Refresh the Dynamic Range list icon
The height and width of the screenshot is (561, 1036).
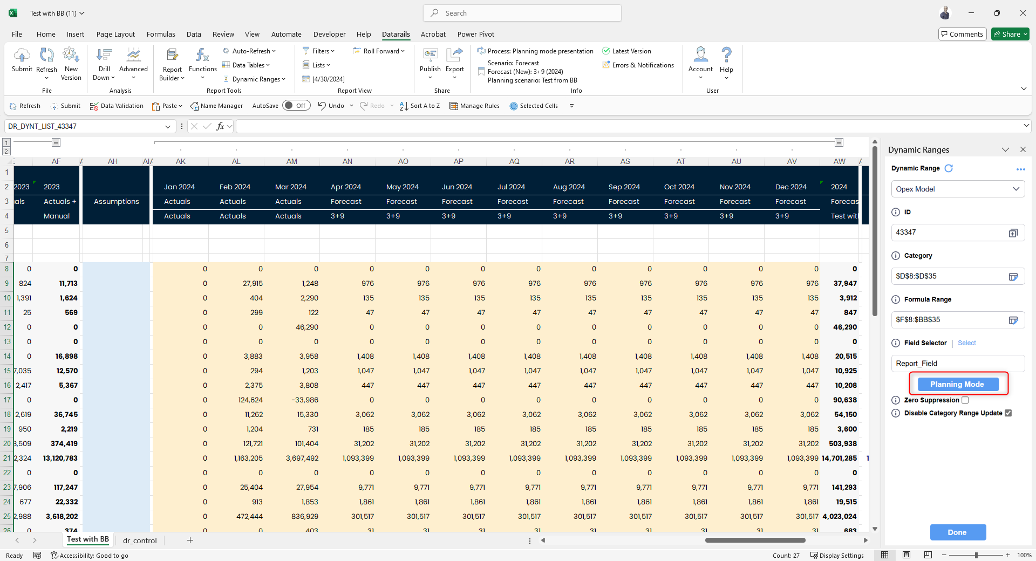[949, 168]
